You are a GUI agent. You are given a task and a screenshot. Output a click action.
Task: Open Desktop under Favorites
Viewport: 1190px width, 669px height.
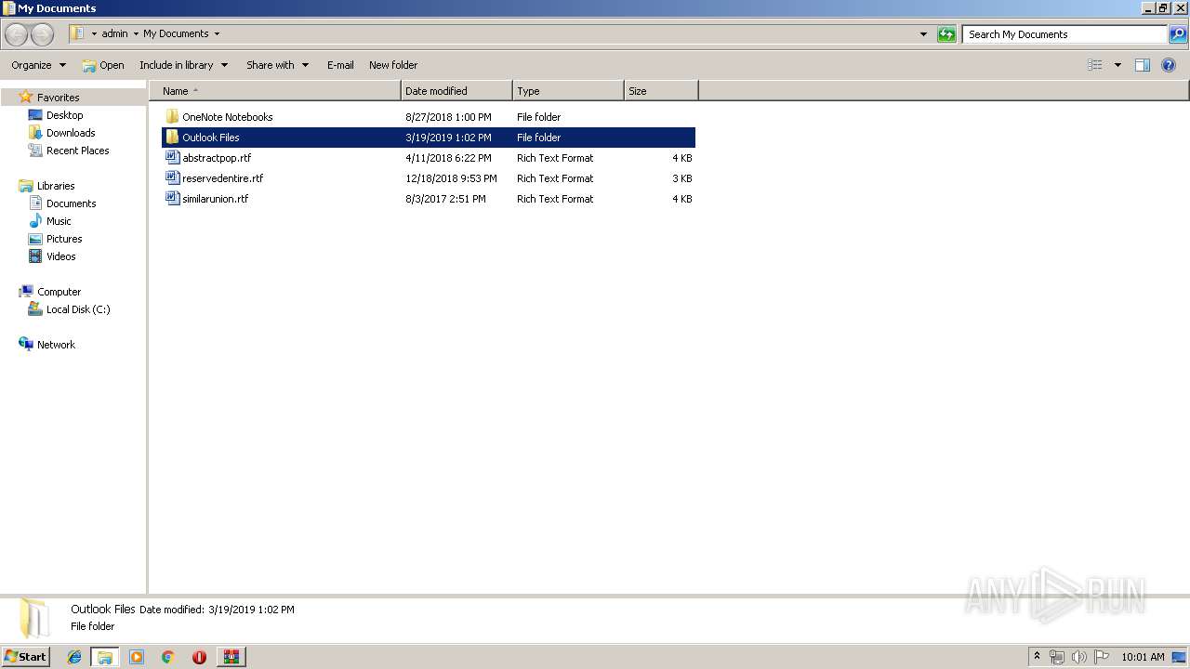pos(64,115)
